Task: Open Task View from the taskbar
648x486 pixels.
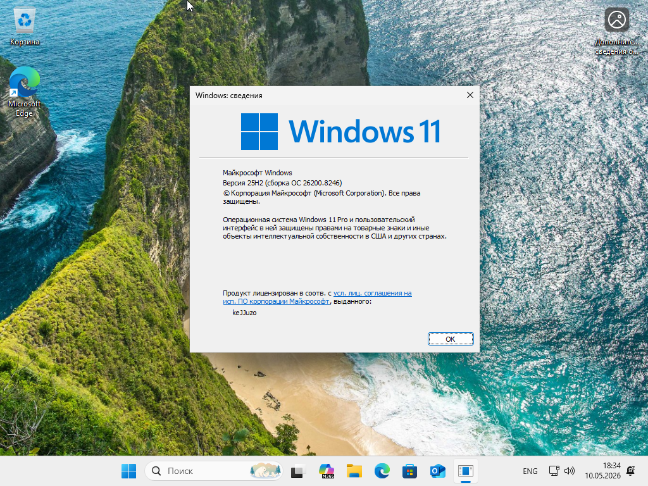Action: coord(298,471)
